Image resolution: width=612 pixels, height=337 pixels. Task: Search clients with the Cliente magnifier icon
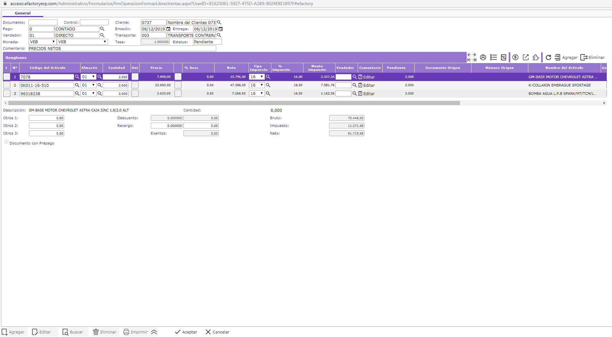click(219, 22)
